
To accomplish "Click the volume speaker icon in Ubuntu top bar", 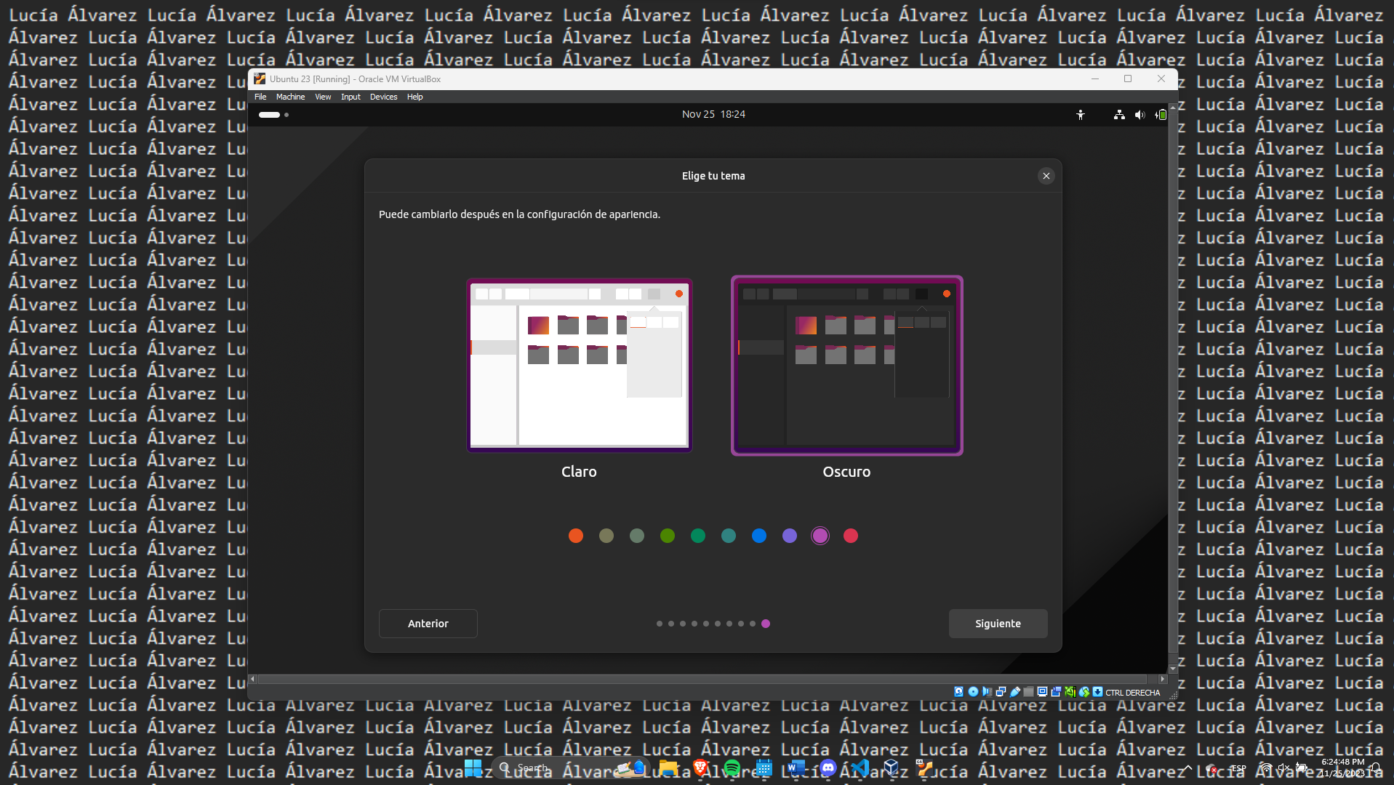I will pyautogui.click(x=1139, y=115).
